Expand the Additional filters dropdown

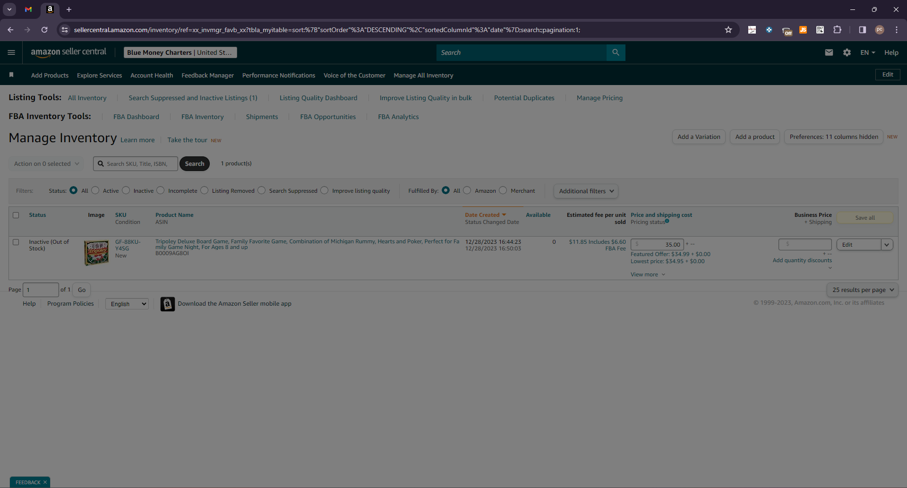pyautogui.click(x=586, y=191)
